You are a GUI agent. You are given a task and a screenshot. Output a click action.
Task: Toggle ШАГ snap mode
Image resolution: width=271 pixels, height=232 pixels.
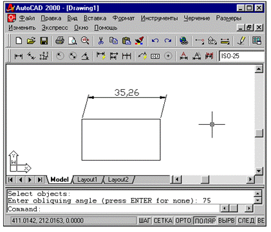point(145,220)
